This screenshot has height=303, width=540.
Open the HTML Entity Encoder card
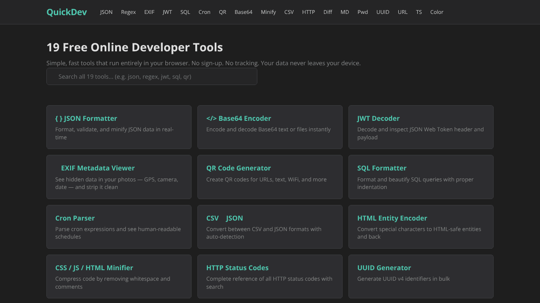coord(421,227)
